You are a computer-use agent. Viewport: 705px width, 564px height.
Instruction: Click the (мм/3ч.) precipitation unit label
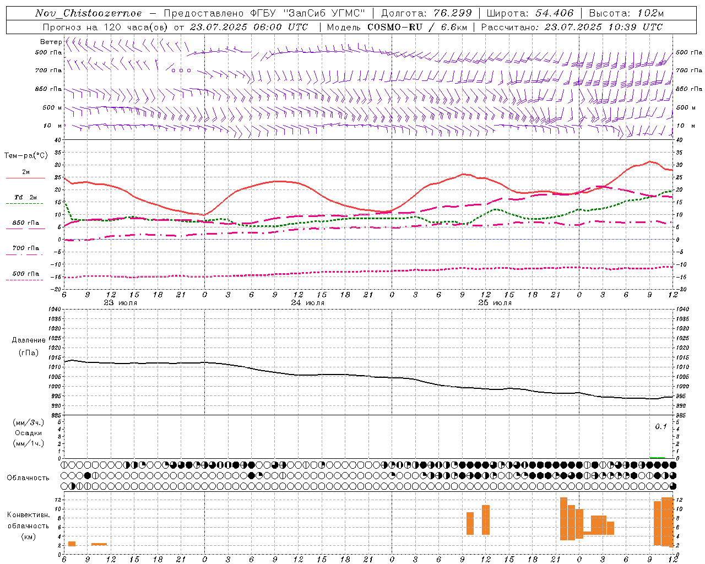click(x=29, y=422)
